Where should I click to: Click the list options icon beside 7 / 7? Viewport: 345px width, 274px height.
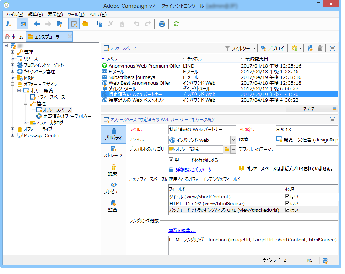click(x=334, y=108)
